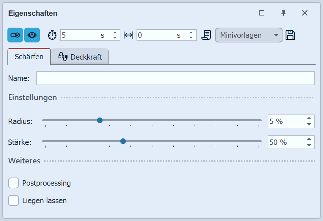Click the lock icon on Deckkraft tab
323x221 pixels.
tap(63, 57)
